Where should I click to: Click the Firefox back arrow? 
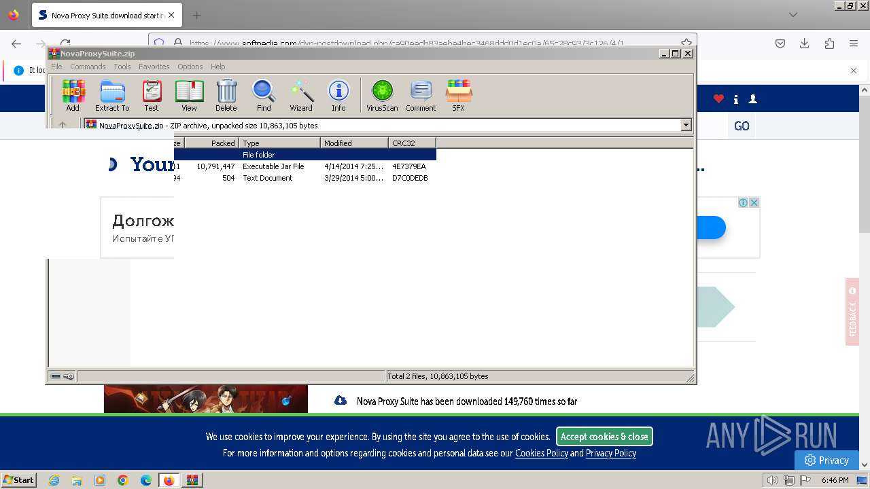coord(16,43)
